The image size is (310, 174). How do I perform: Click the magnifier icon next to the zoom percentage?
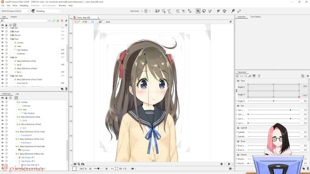tap(91, 169)
